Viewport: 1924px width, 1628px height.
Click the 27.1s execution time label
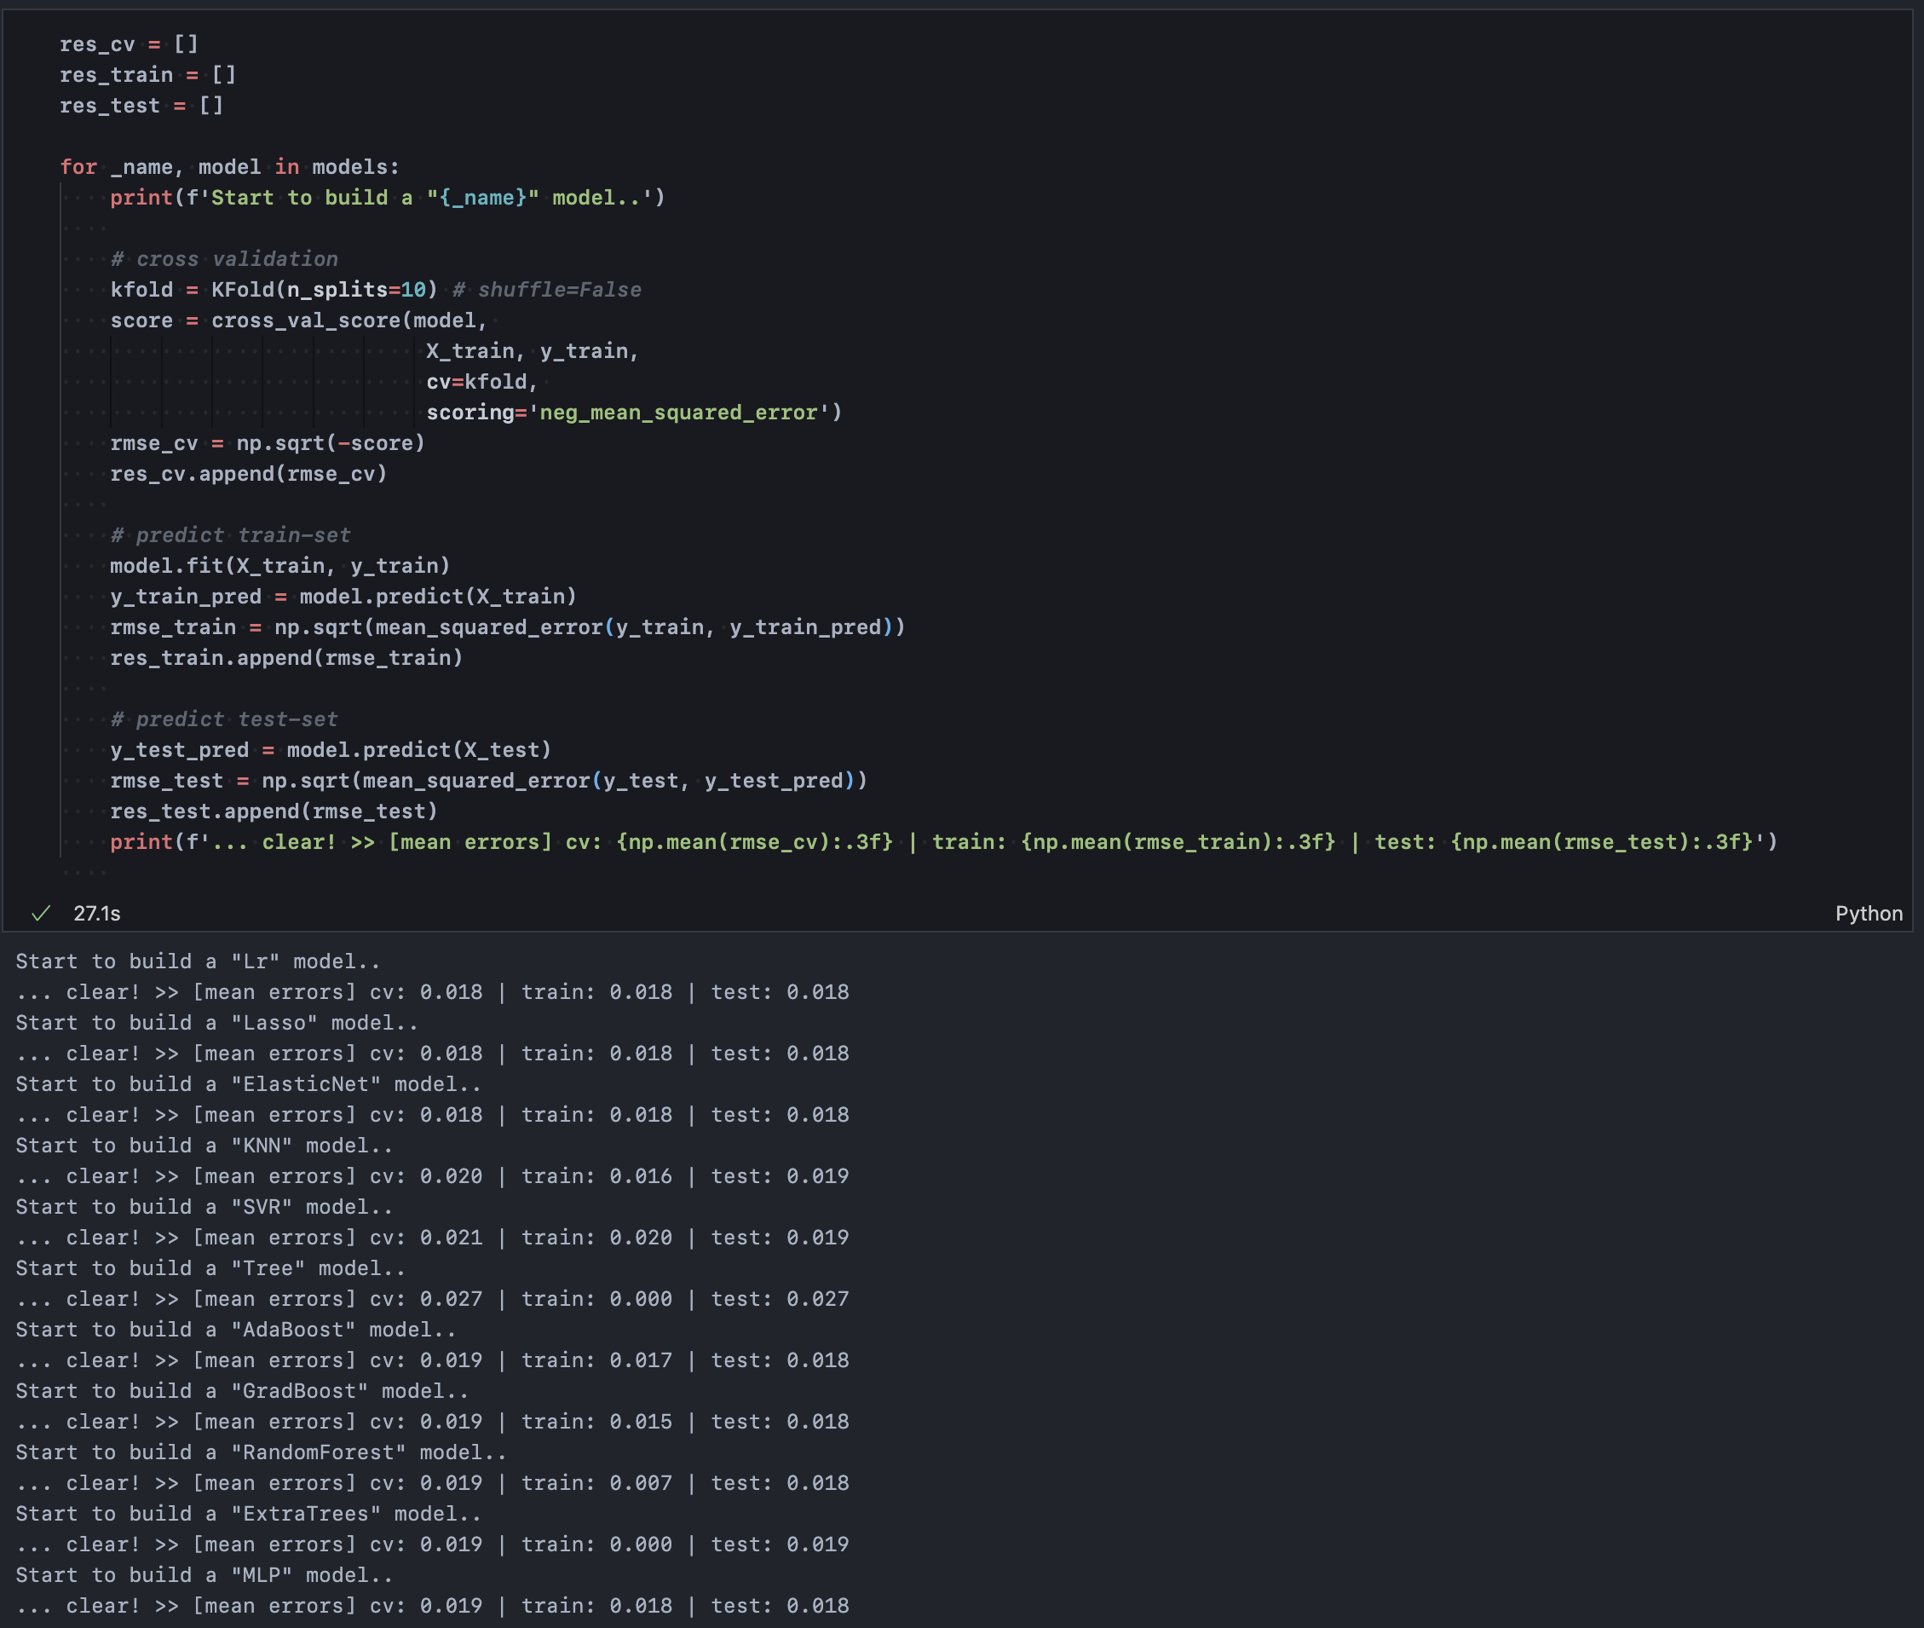97,914
